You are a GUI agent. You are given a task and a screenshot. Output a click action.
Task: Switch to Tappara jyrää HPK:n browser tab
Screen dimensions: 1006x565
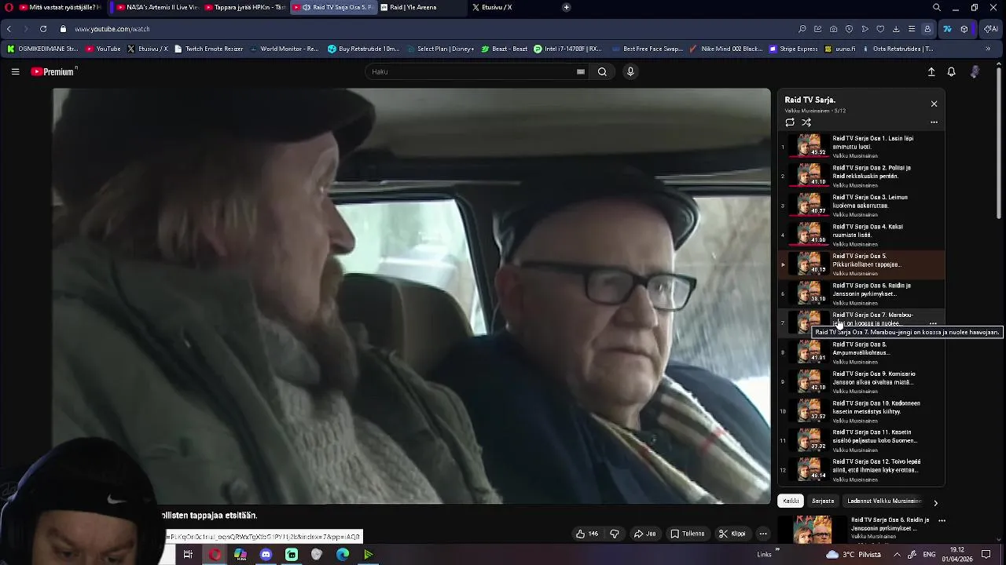(244, 7)
